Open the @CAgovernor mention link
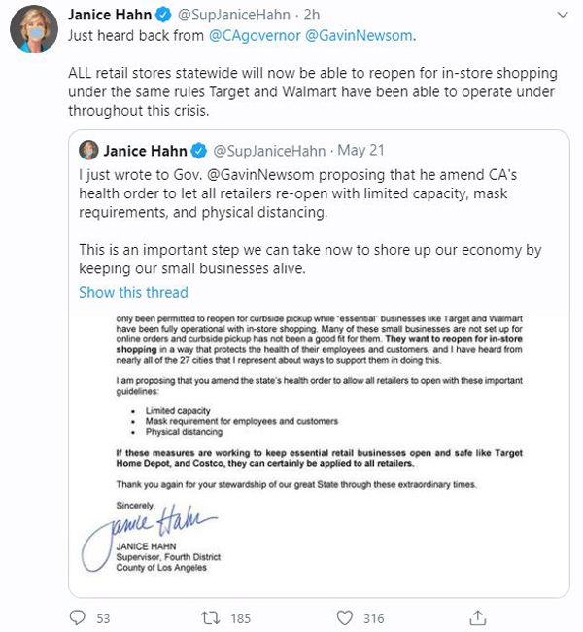This screenshot has height=632, width=583. coord(255,35)
